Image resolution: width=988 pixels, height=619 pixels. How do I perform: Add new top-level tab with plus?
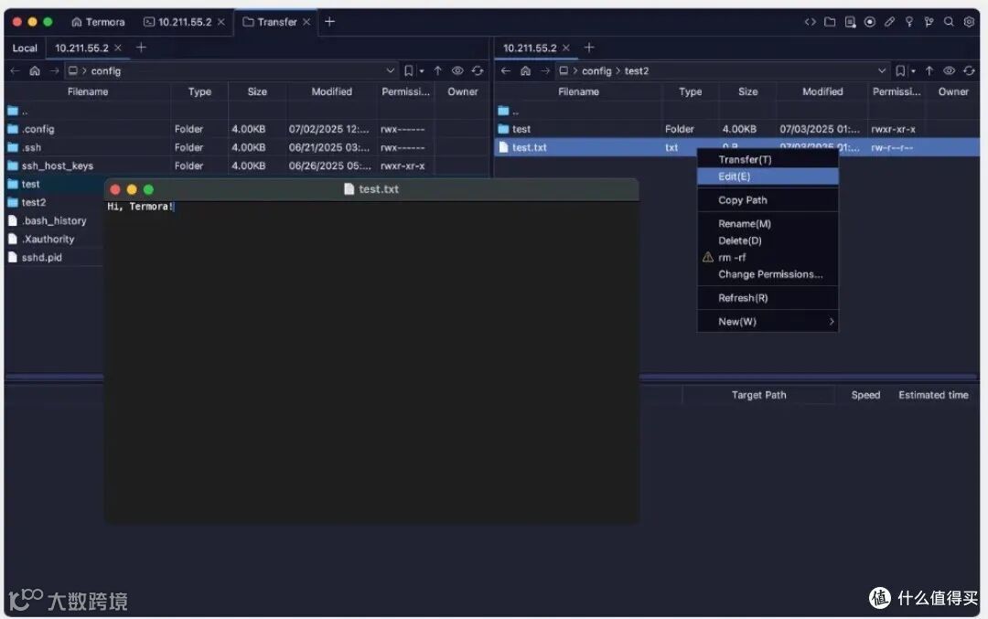(329, 22)
